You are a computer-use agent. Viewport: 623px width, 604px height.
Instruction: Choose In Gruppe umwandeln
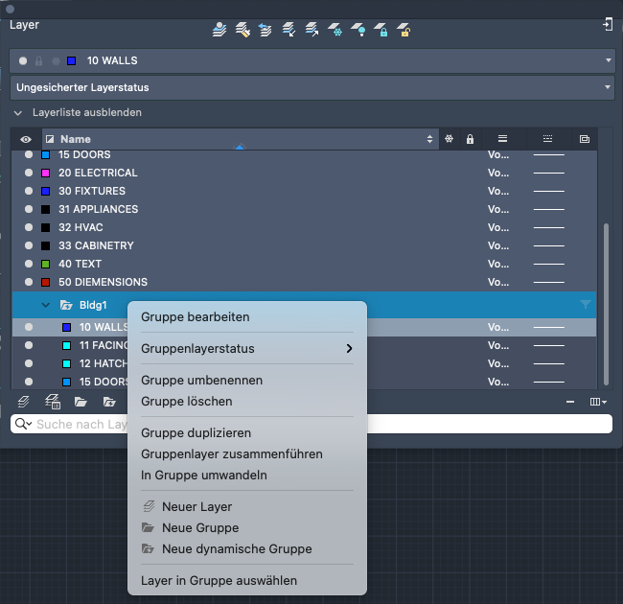point(247,475)
